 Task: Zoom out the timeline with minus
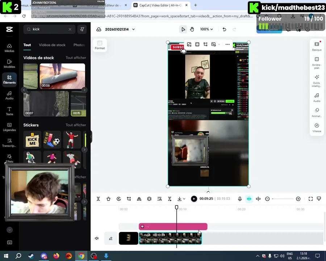(x=267, y=199)
